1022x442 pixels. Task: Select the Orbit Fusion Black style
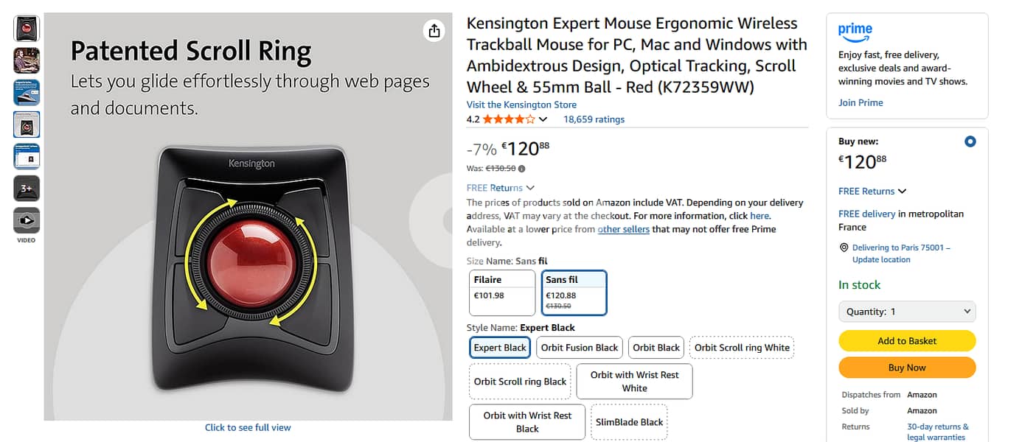pyautogui.click(x=579, y=348)
